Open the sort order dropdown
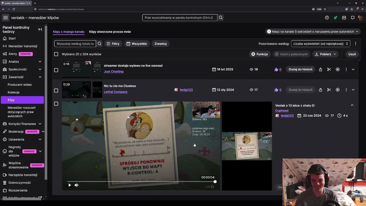366x206 pixels. coord(321,44)
